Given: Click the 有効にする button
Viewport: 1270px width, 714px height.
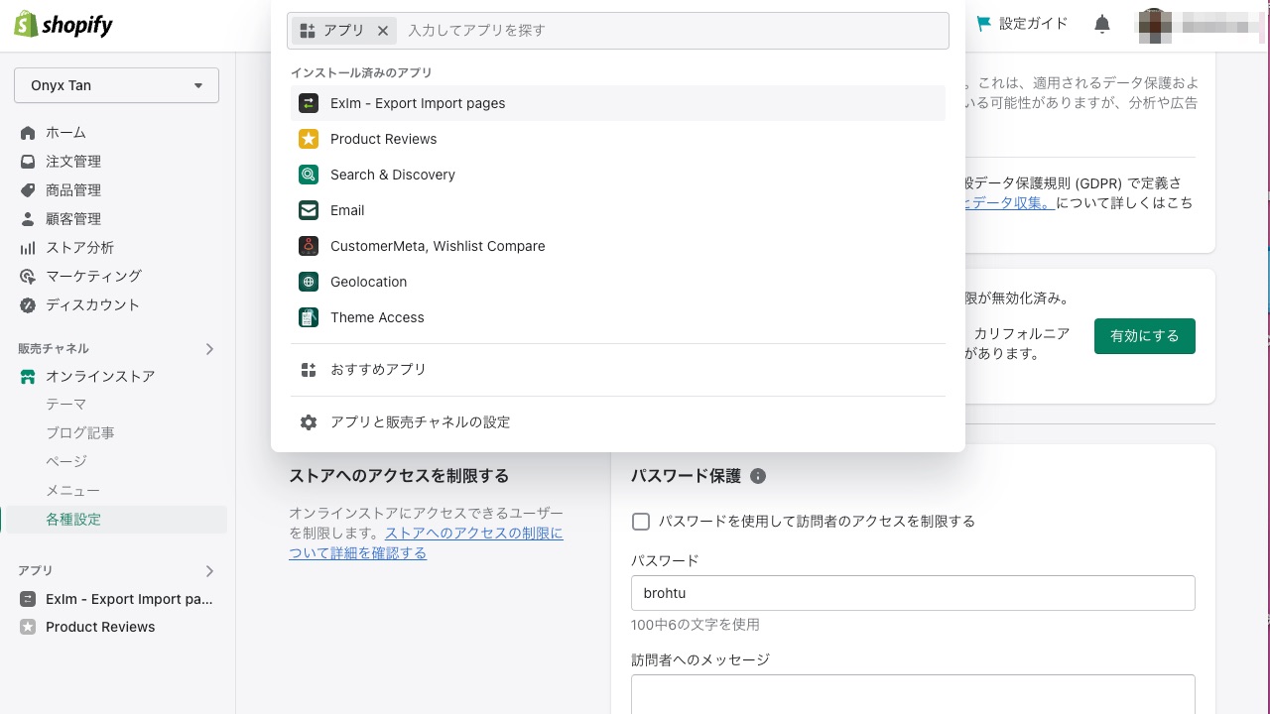Looking at the screenshot, I should tap(1145, 336).
